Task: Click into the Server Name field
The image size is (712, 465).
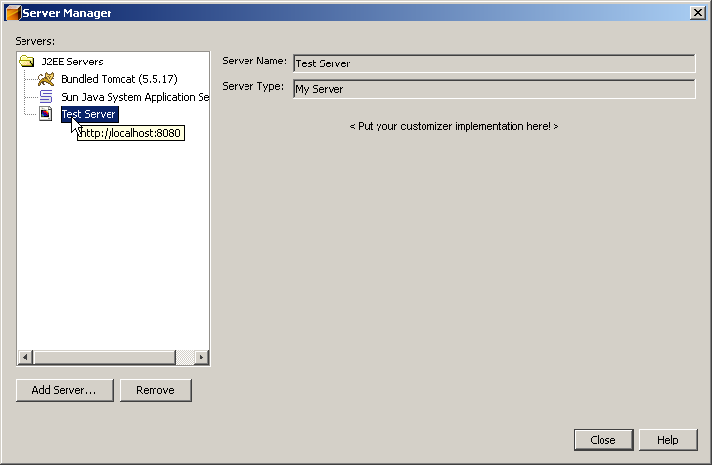Action: click(492, 63)
